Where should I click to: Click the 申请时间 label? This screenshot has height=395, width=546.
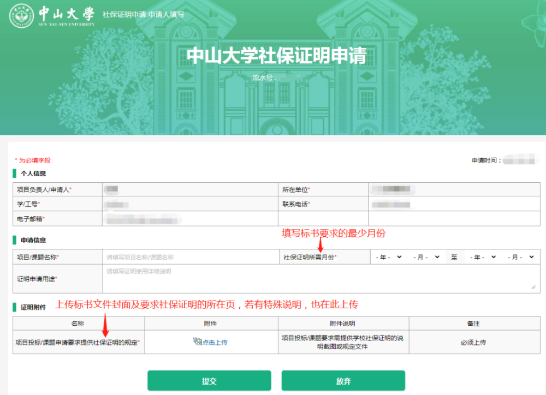(x=486, y=160)
